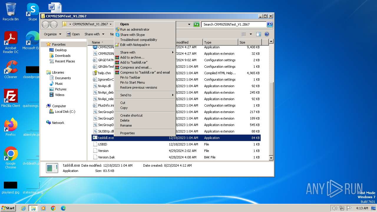Select the USBID file row
This screenshot has width=377, height=212.
tap(176, 144)
